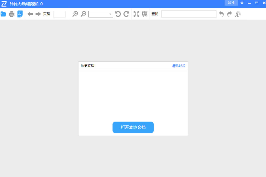Viewport: 266px width, 177px height.
Task: Click the printer icon
Action: [12, 14]
